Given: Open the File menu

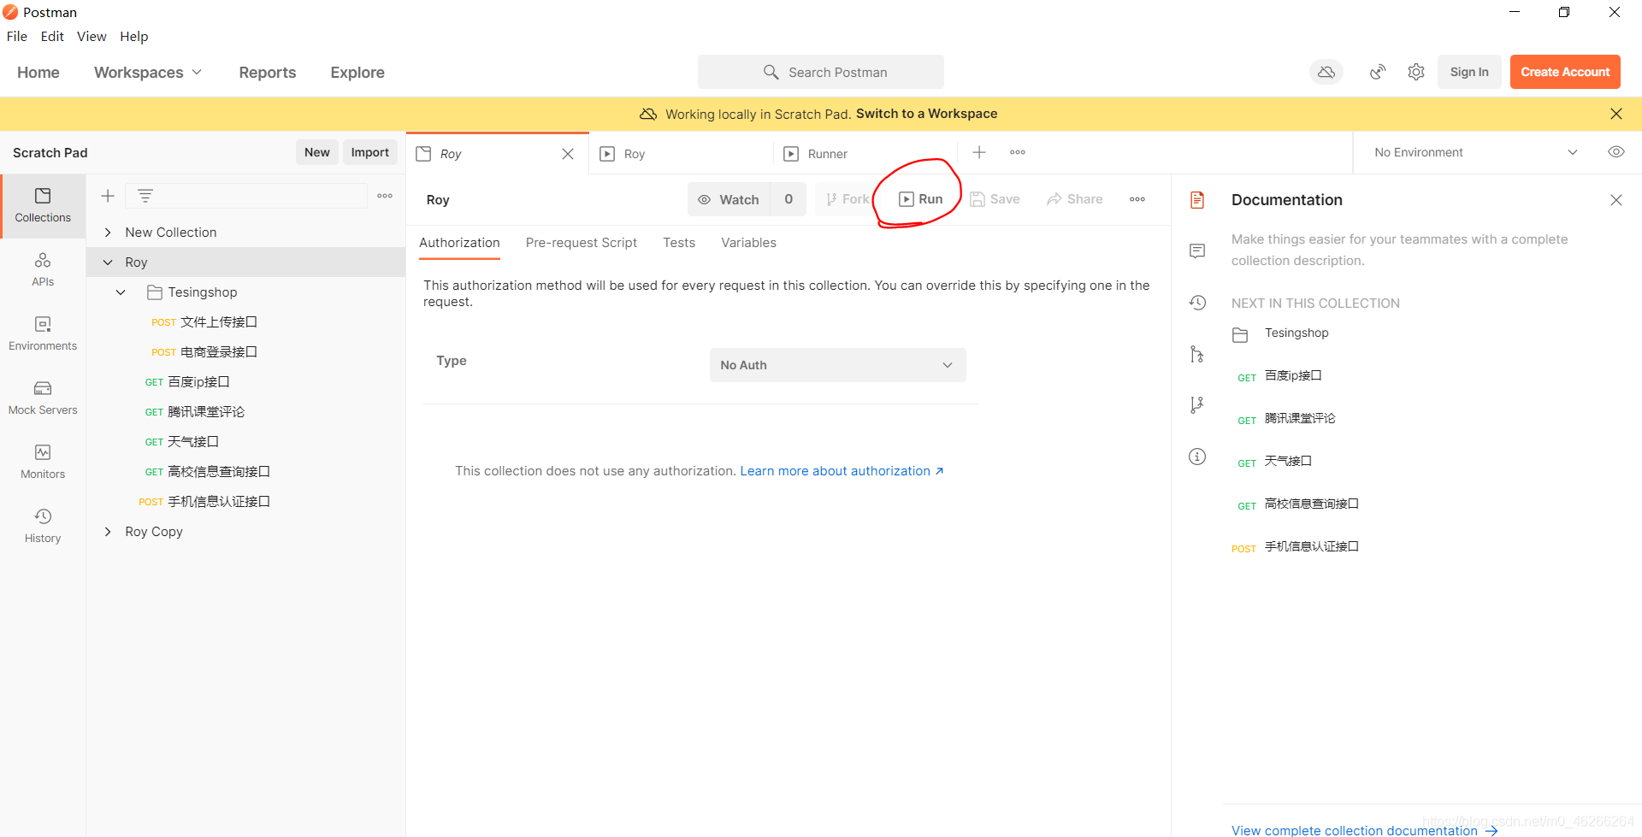Looking at the screenshot, I should click(17, 36).
